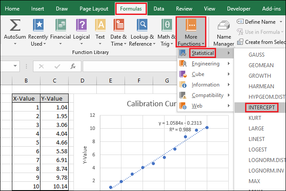Open Date & Time functions
The width and height of the screenshot is (286, 191).
pyautogui.click(x=118, y=26)
